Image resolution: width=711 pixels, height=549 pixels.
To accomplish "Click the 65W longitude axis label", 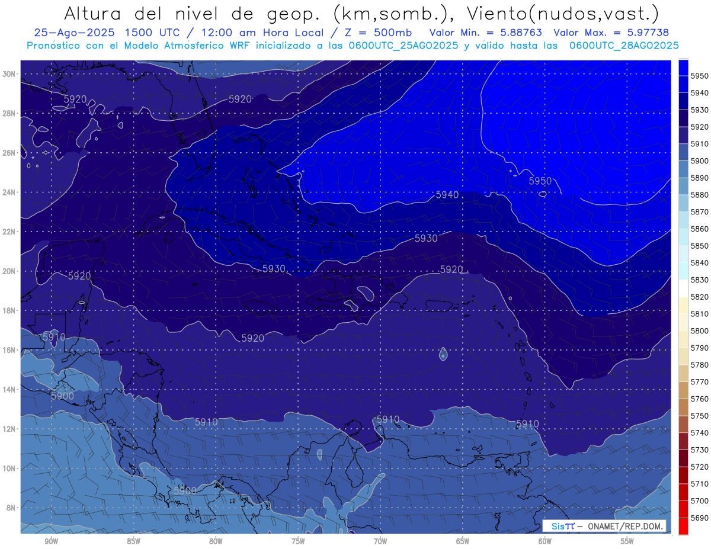I will pos(463,541).
